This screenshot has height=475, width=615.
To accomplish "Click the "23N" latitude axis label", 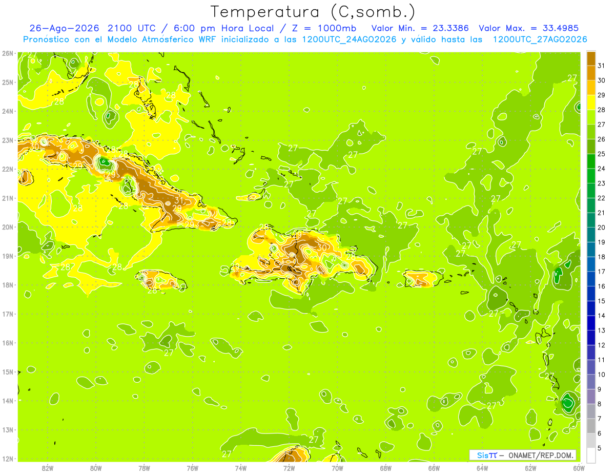I will 8,140.
